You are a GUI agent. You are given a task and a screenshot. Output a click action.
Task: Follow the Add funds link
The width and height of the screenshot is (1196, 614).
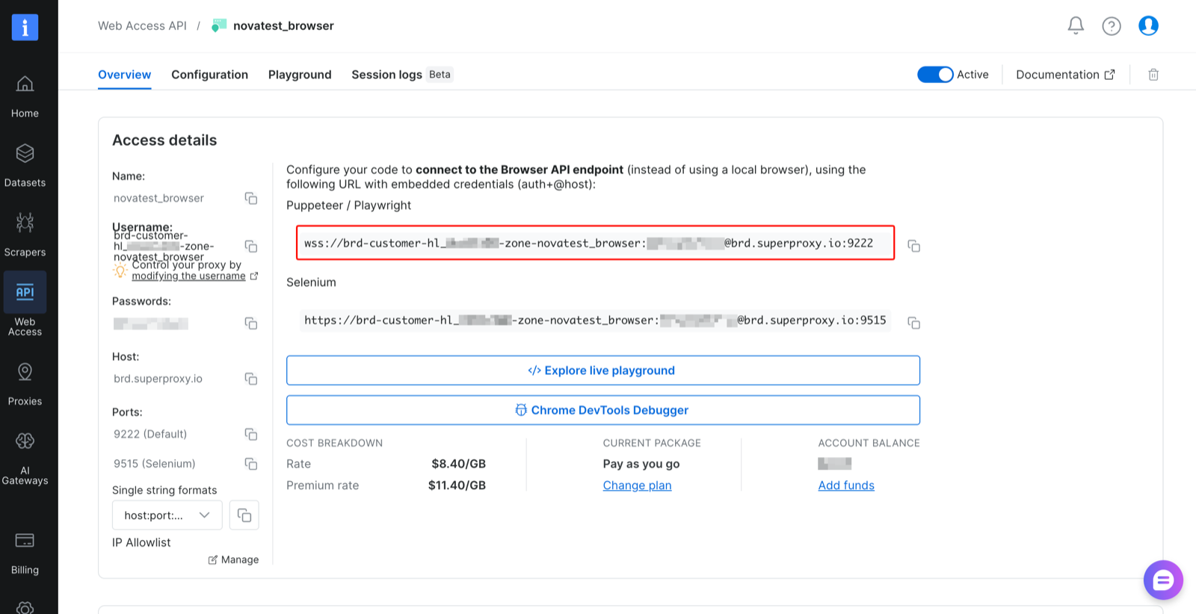coord(846,486)
